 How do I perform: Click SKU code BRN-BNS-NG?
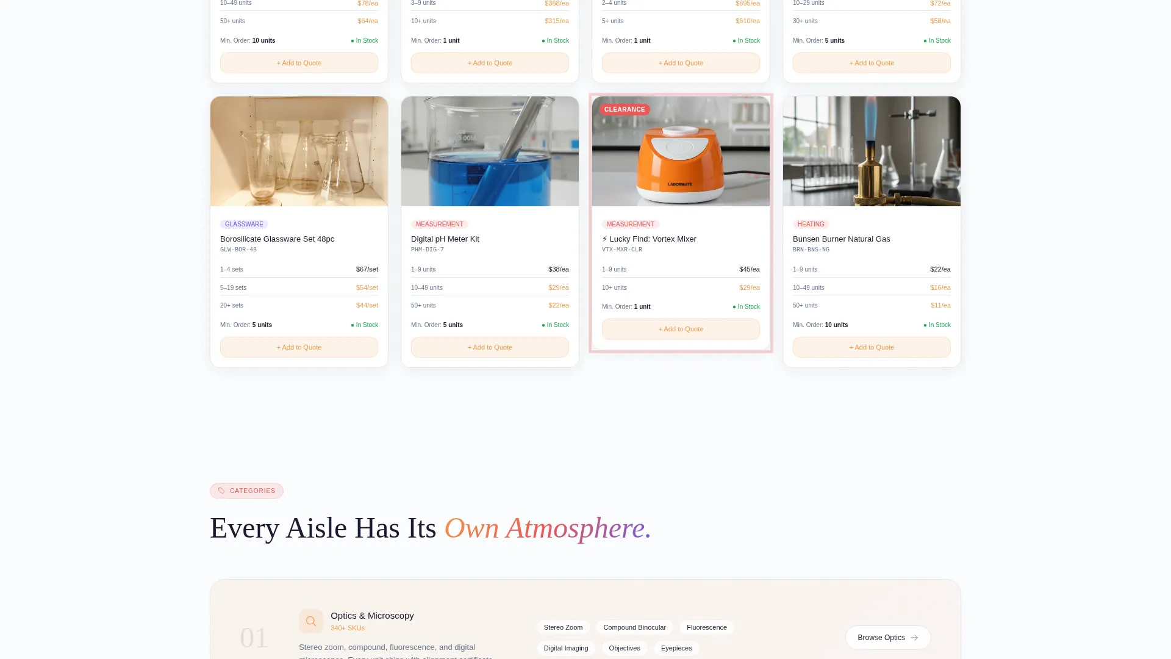pyautogui.click(x=811, y=250)
